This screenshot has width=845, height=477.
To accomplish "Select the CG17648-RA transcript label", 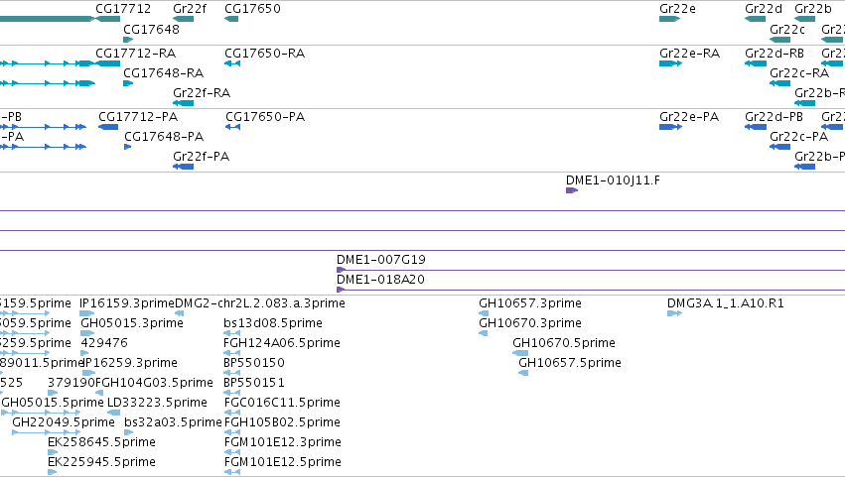I will 163,72.
